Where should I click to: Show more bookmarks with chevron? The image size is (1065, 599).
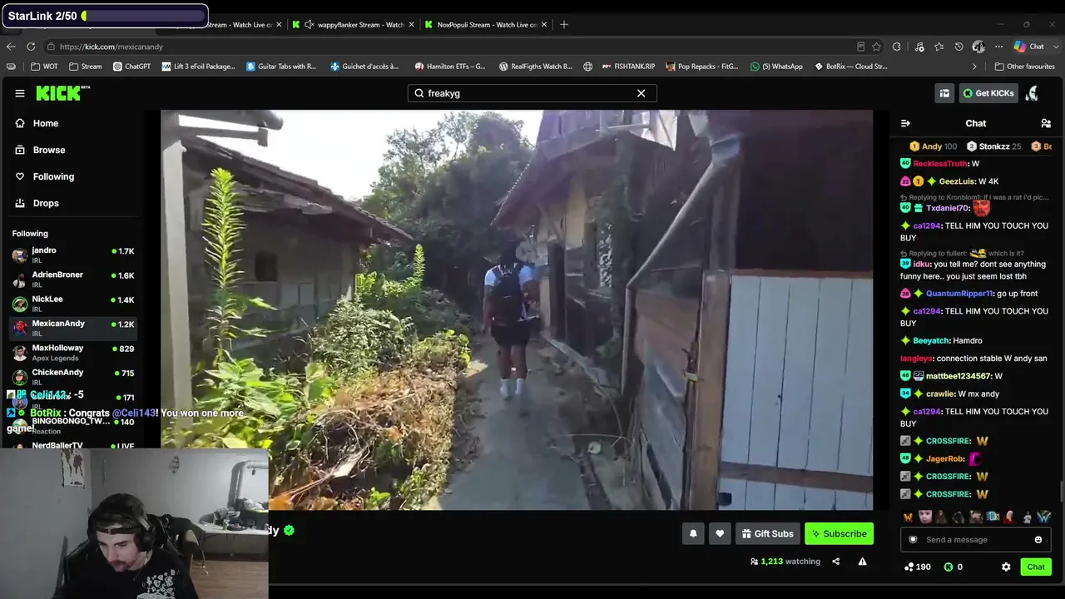[x=974, y=67]
